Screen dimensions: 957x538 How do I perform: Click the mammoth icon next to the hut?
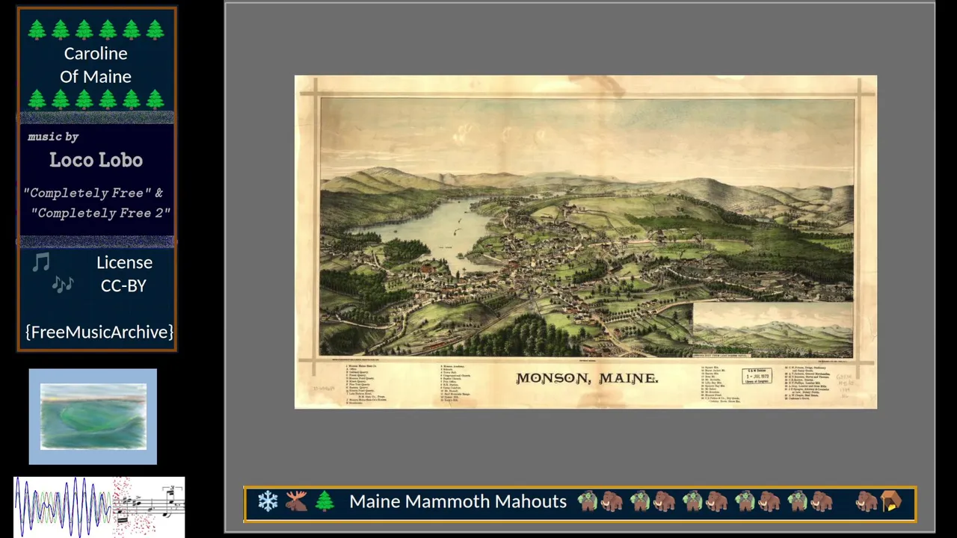(867, 501)
